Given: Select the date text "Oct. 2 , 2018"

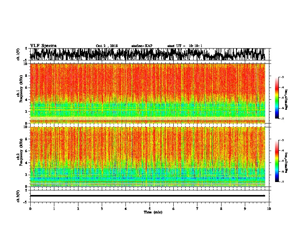Looking at the screenshot, I should coord(107,46).
